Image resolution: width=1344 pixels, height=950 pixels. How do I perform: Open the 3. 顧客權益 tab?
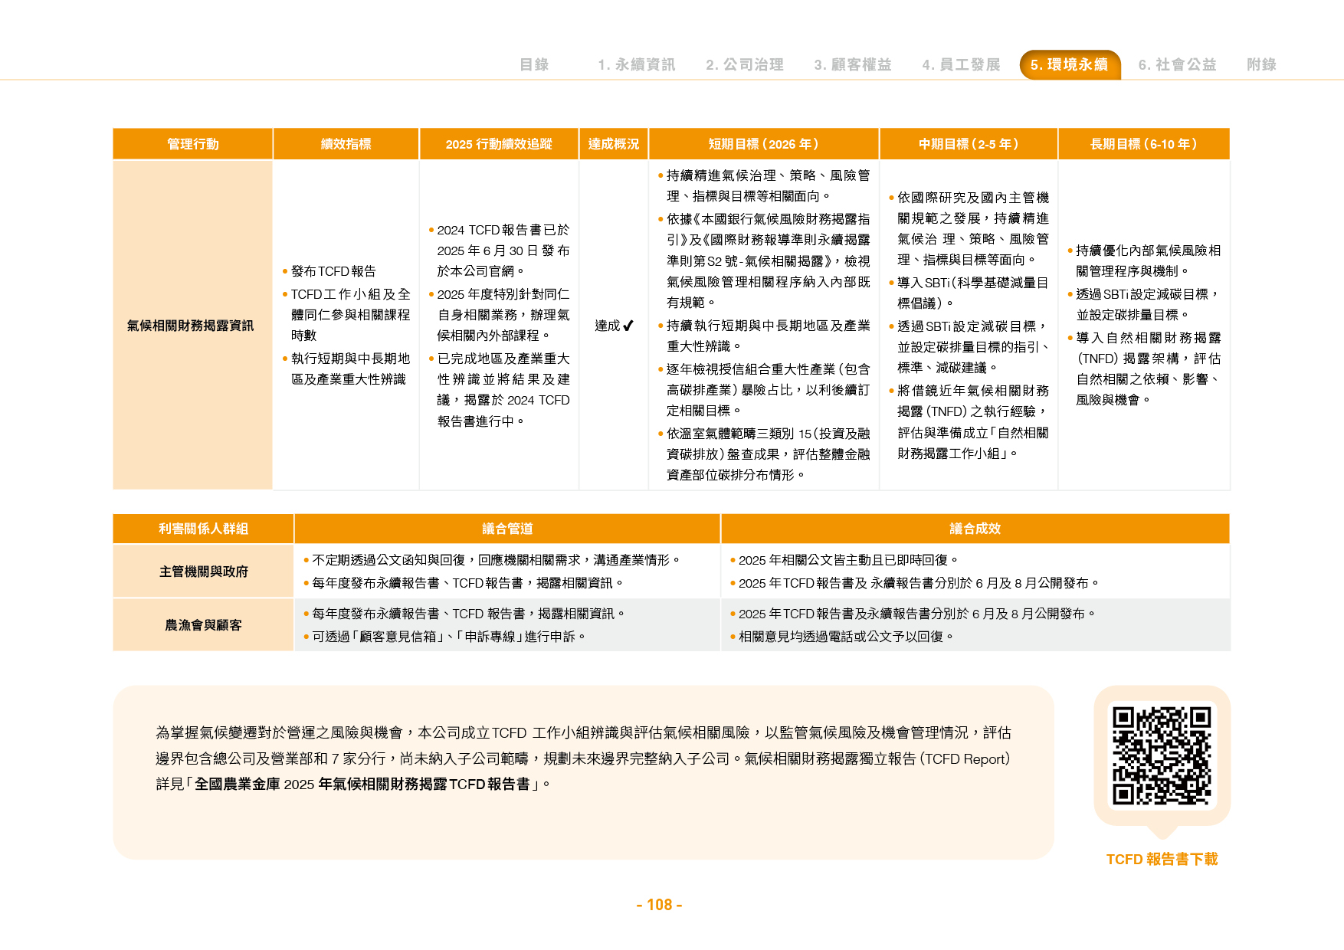pyautogui.click(x=853, y=65)
